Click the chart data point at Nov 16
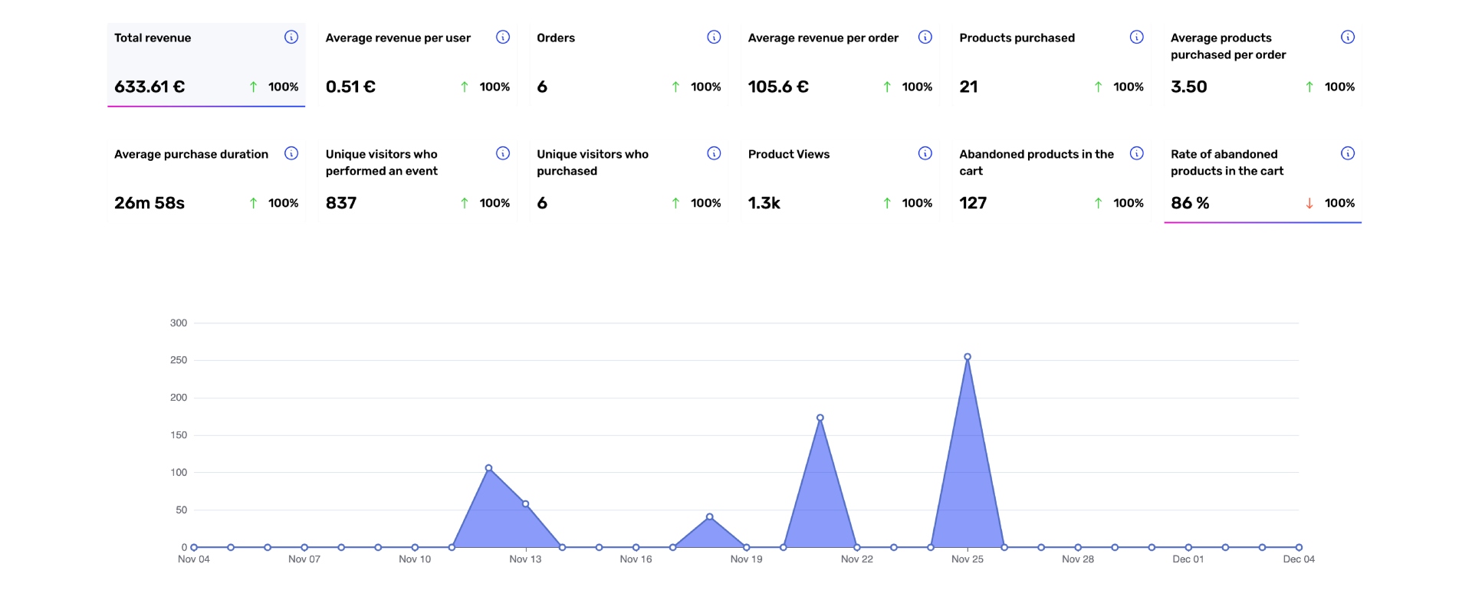 [x=636, y=548]
